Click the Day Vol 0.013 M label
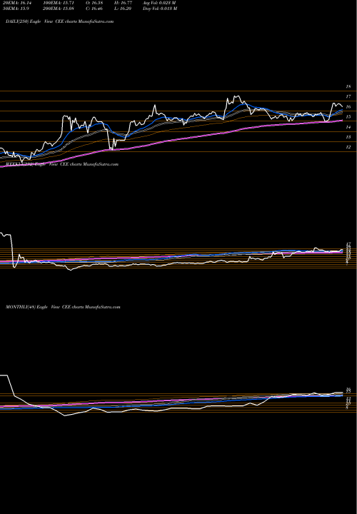Viewport: 357px width, 514px height. [x=160, y=9]
